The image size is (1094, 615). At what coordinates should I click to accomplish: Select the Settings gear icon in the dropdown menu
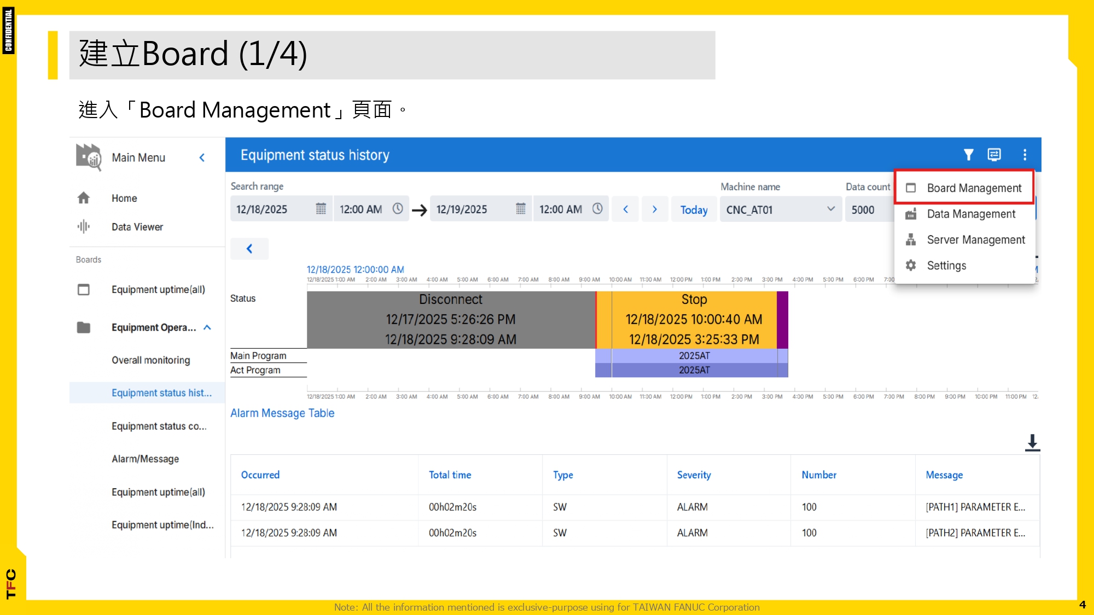910,265
